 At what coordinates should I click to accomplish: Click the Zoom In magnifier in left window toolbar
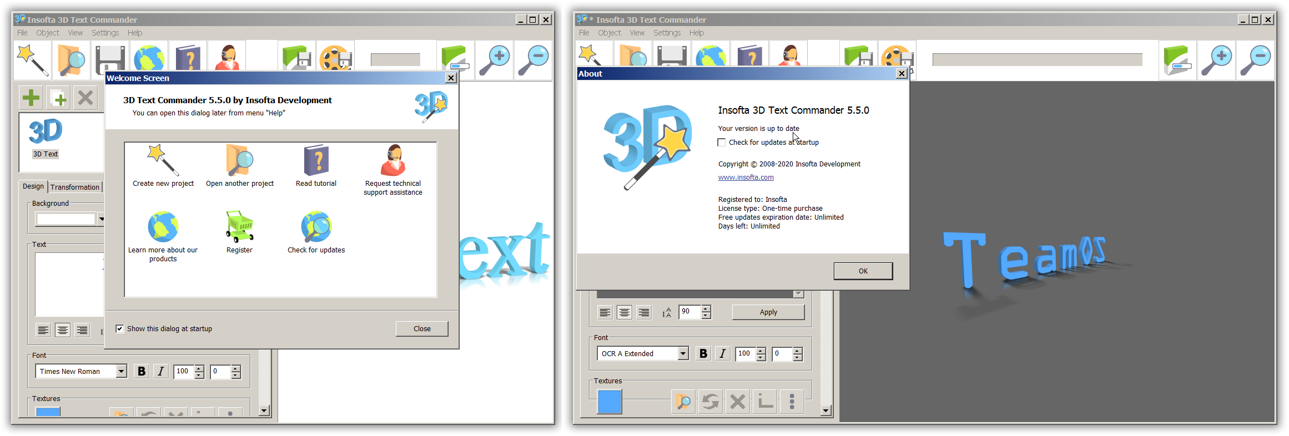tap(495, 59)
